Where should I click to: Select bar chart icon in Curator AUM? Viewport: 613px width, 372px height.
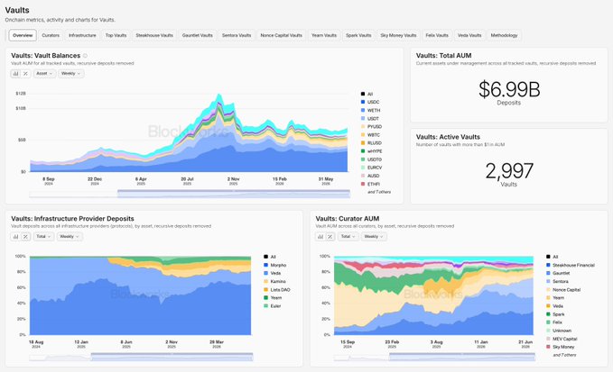pyautogui.click(x=320, y=236)
